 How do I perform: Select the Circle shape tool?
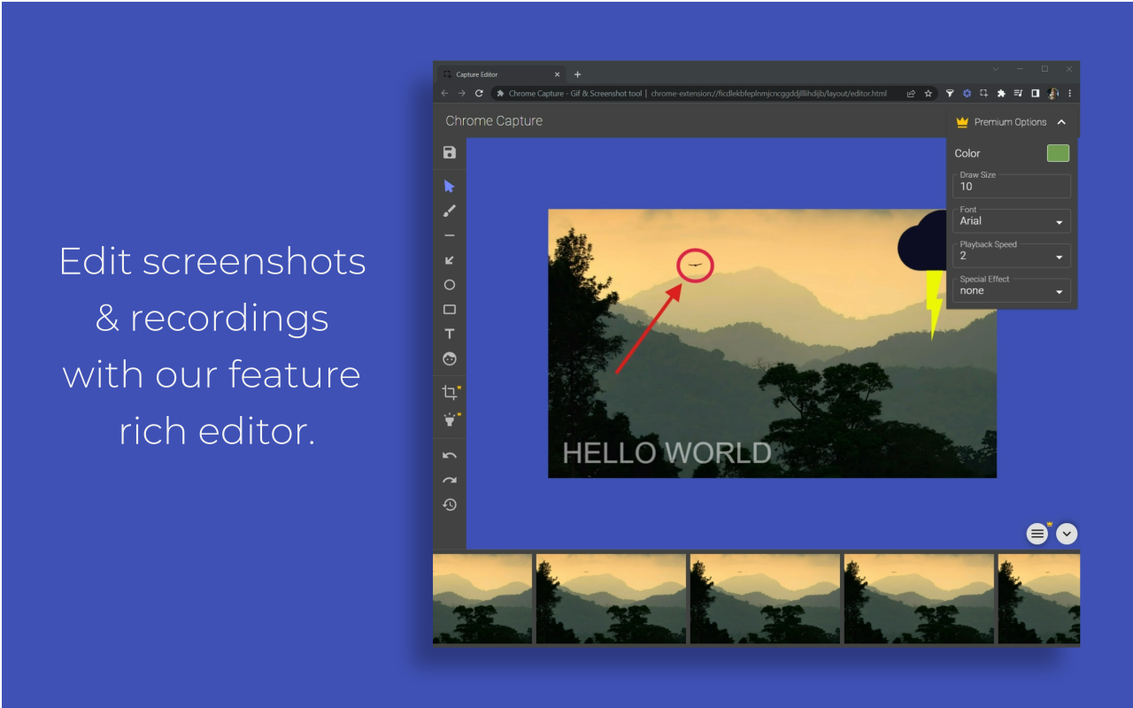point(450,285)
